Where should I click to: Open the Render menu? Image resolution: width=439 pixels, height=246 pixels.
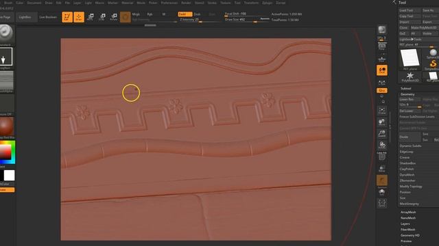186,3
